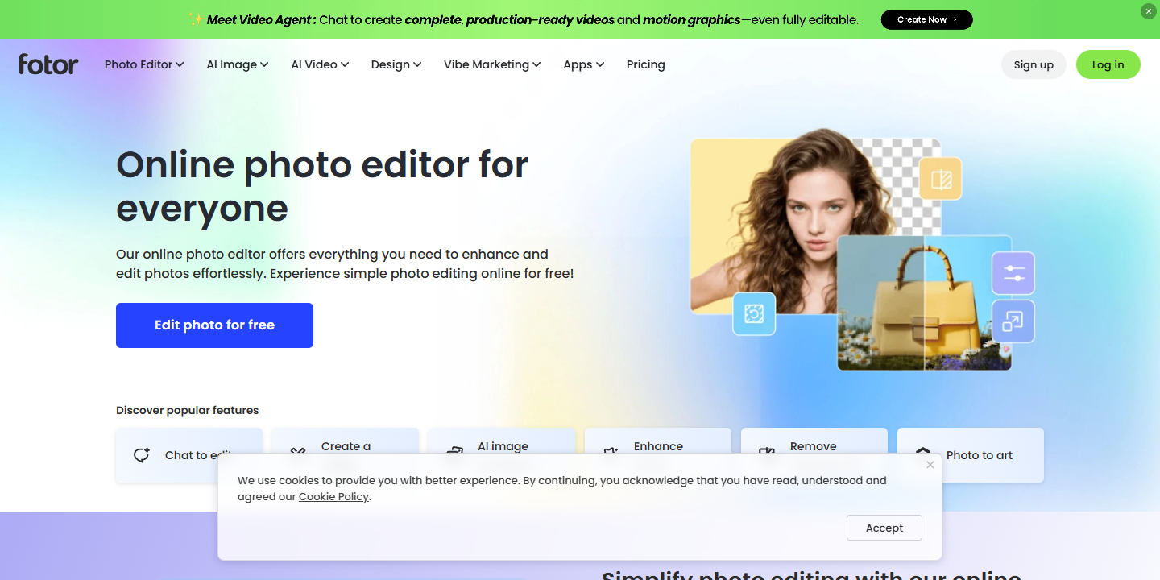Viewport: 1160px width, 580px height.
Task: Open the AI Video dropdown
Action: tap(320, 64)
